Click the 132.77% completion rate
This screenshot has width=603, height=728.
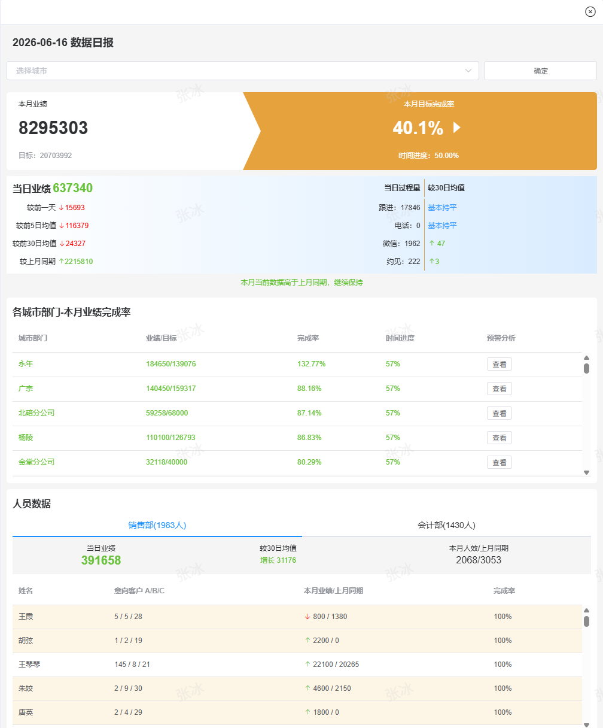(x=311, y=364)
